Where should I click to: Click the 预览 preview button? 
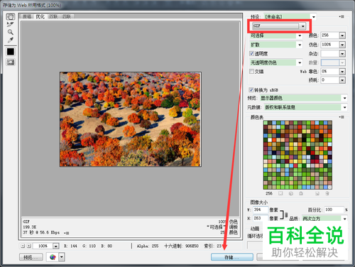31,257
